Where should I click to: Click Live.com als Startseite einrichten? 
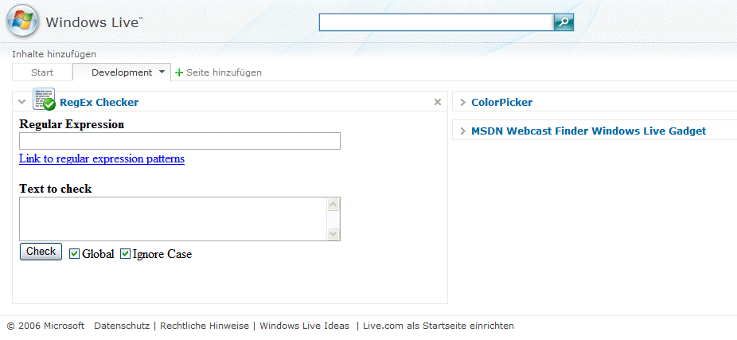pos(439,326)
